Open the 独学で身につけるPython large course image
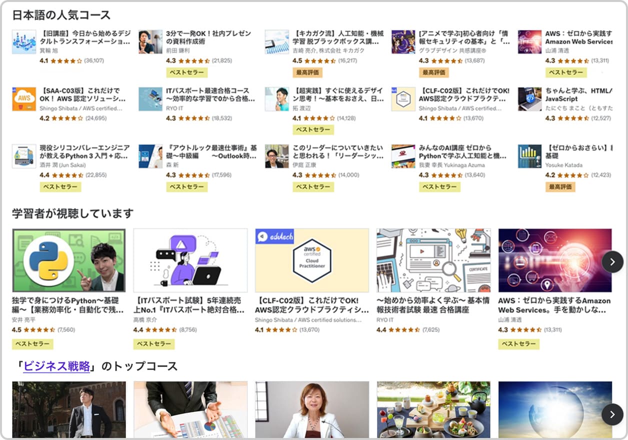 pos(69,260)
